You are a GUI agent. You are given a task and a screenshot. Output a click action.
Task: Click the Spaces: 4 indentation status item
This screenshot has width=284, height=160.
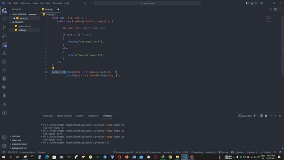click(168, 152)
